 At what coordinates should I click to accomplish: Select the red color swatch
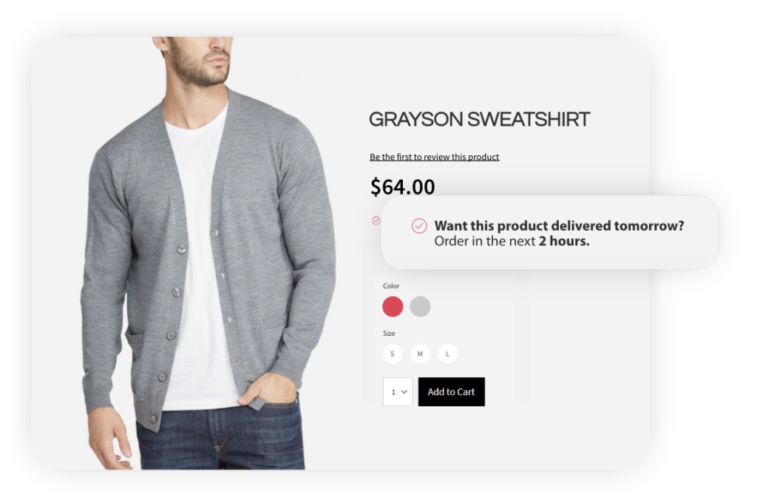tap(393, 307)
